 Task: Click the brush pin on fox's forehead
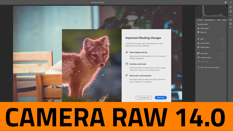click(x=97, y=53)
